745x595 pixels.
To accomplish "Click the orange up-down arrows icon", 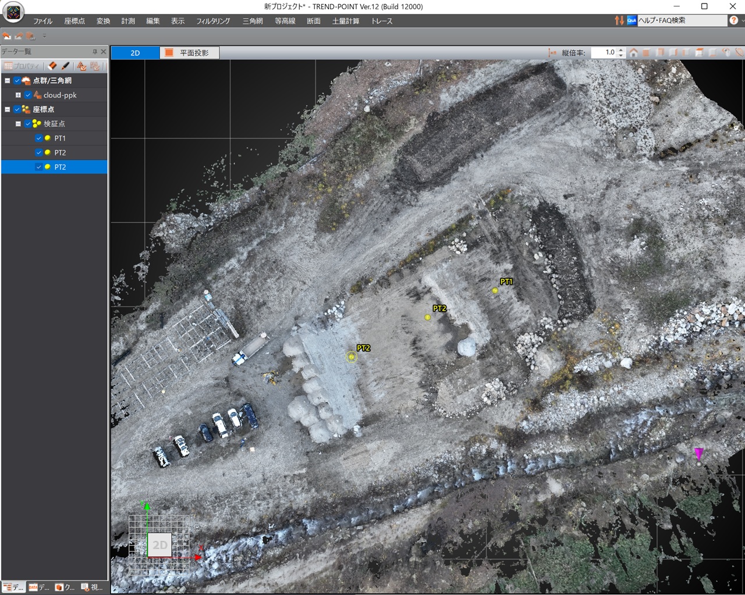I will 619,20.
